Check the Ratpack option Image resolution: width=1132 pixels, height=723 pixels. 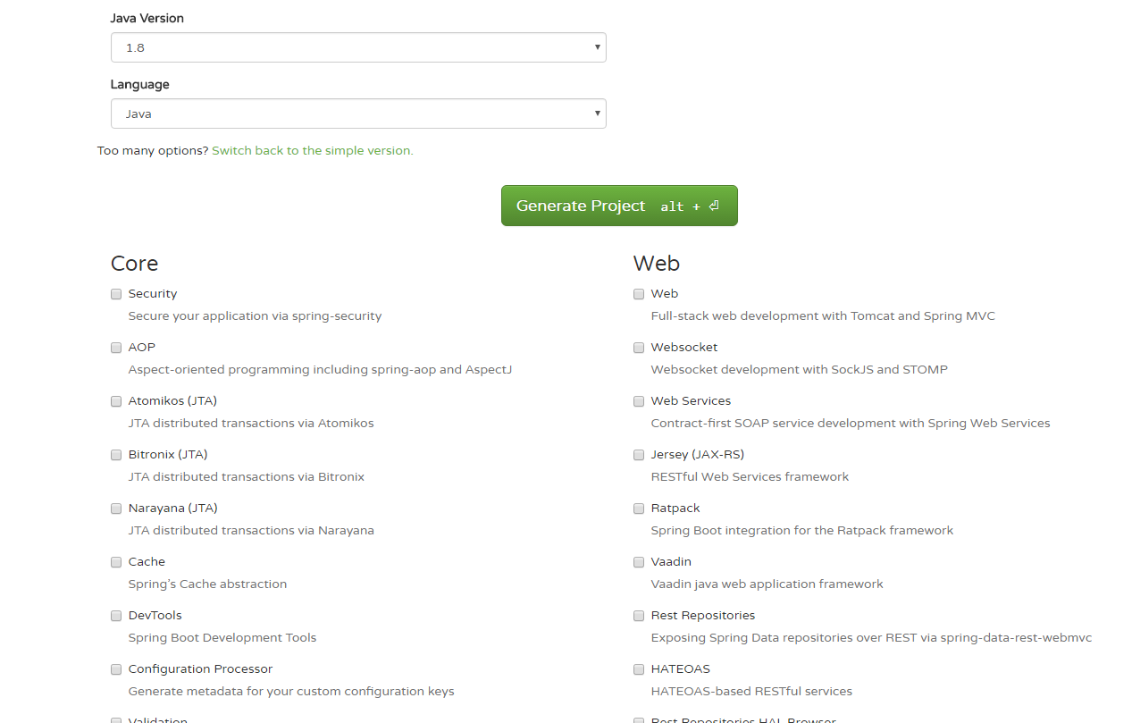pyautogui.click(x=639, y=509)
